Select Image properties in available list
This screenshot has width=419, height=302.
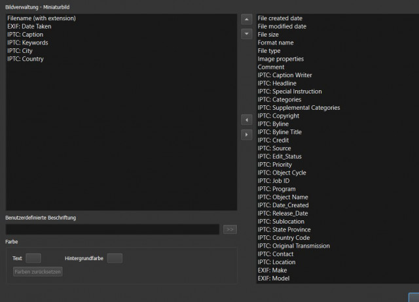281,59
